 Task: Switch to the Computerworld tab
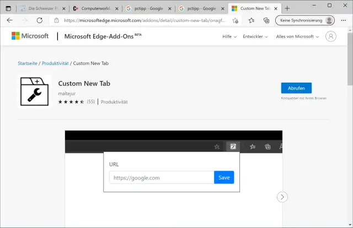coord(94,9)
